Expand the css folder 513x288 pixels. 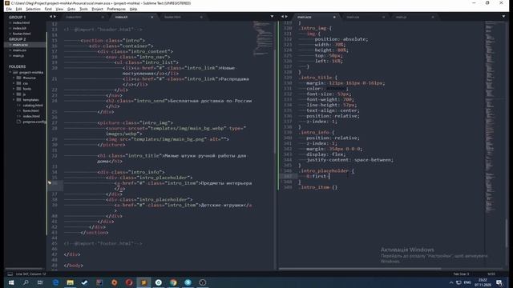[x=14, y=83]
